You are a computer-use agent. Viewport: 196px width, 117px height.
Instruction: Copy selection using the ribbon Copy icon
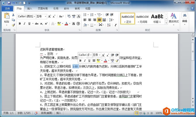[x=13, y=20]
